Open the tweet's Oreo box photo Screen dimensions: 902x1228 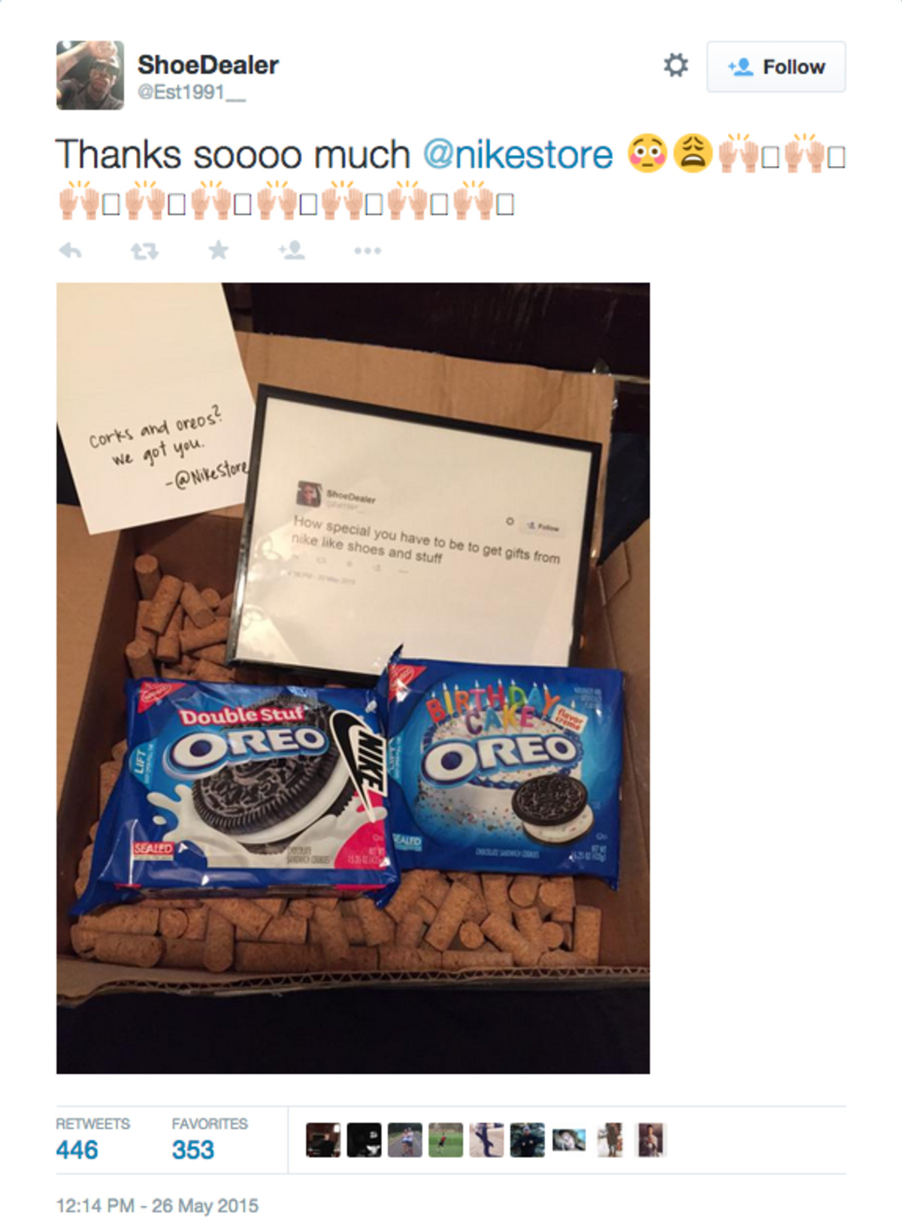(x=353, y=678)
